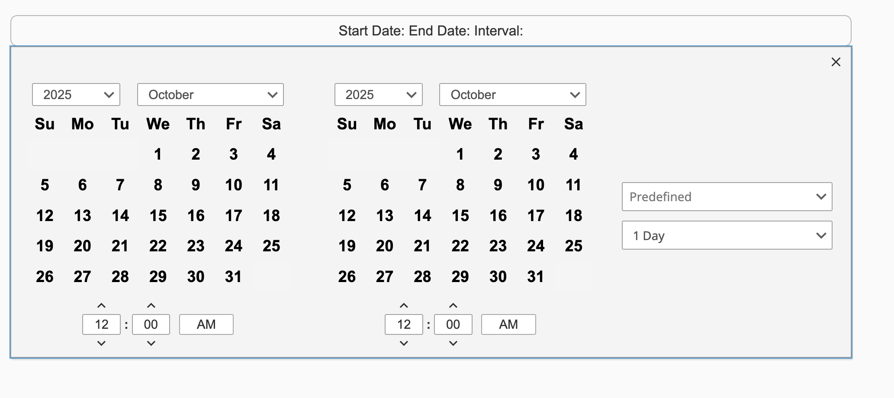Increase the end time hour
The width and height of the screenshot is (894, 398).
click(x=404, y=306)
